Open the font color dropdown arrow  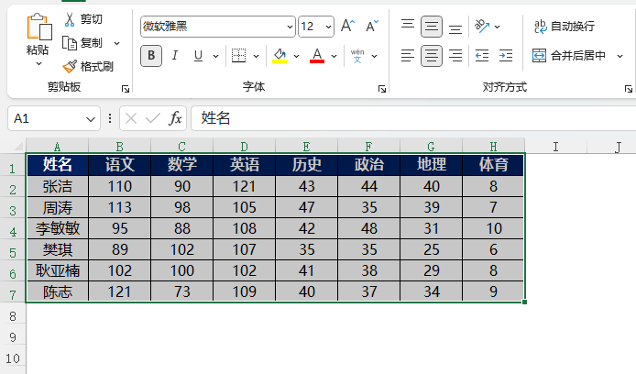click(x=334, y=56)
